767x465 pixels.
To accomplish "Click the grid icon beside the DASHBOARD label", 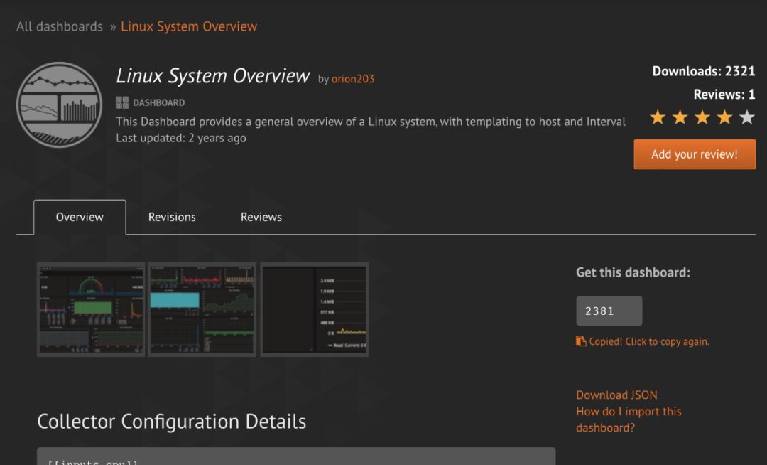I will pyautogui.click(x=122, y=102).
